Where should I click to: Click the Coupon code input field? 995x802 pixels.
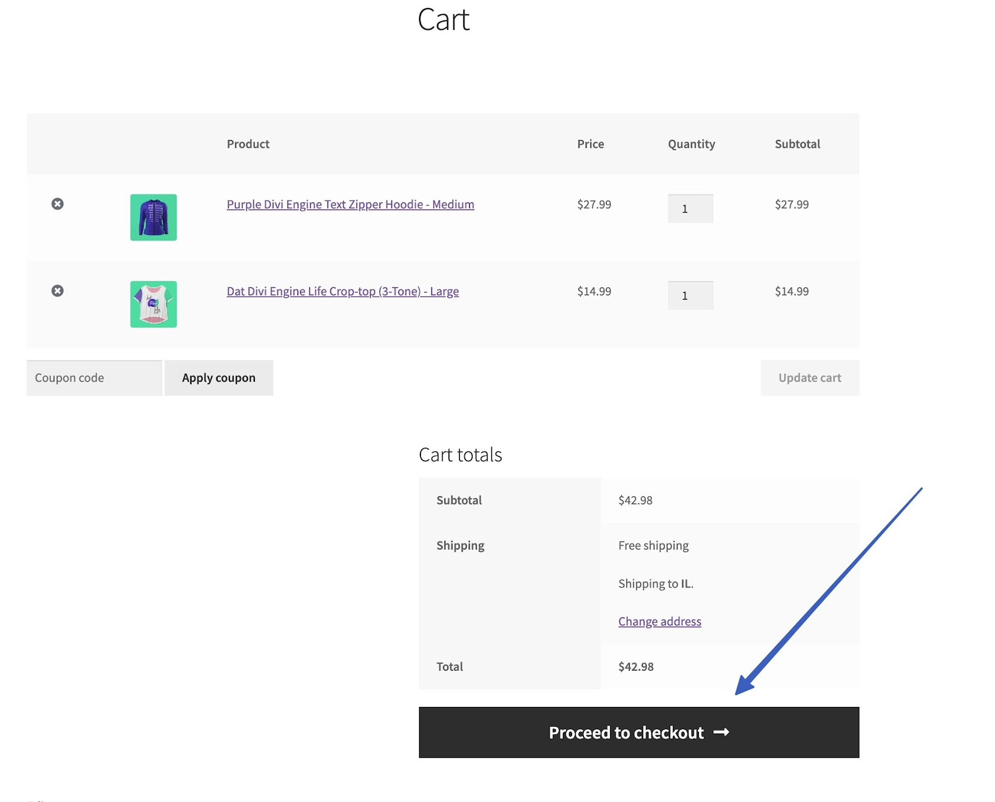93,377
